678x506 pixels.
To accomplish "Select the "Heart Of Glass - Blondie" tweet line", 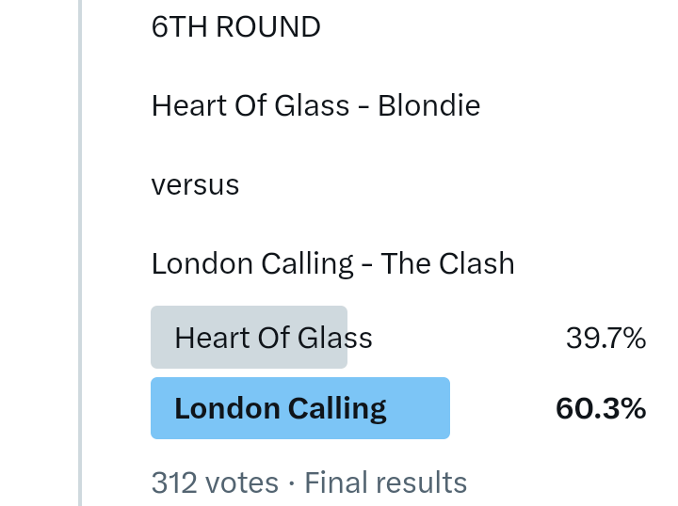I will coord(315,105).
